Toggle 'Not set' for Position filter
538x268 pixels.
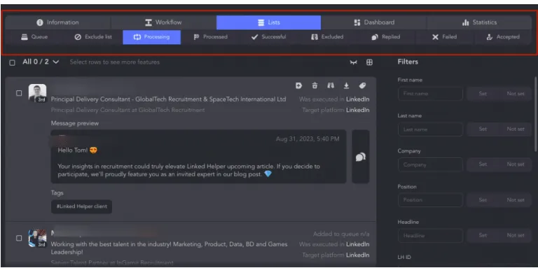pos(516,200)
